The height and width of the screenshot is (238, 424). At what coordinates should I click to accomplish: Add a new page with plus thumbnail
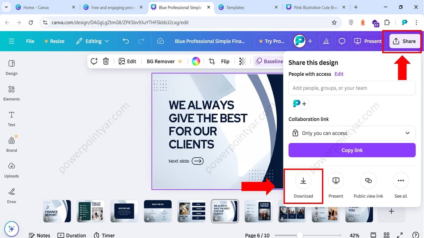(391, 211)
